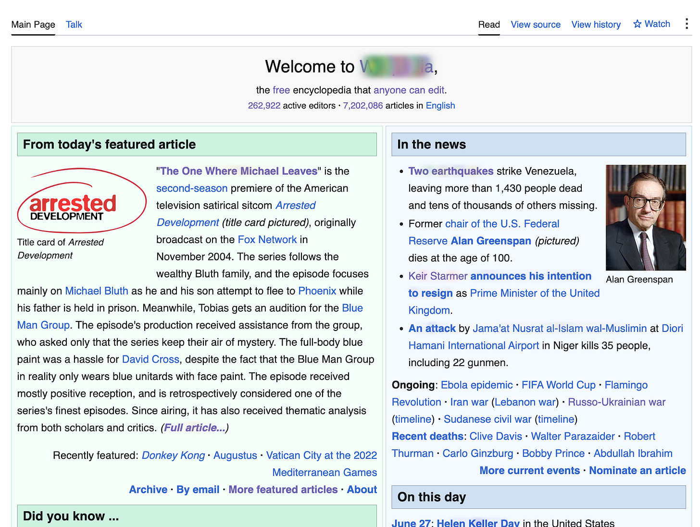Click the Lebanon war link
This screenshot has height=527, width=700.
coord(525,402)
